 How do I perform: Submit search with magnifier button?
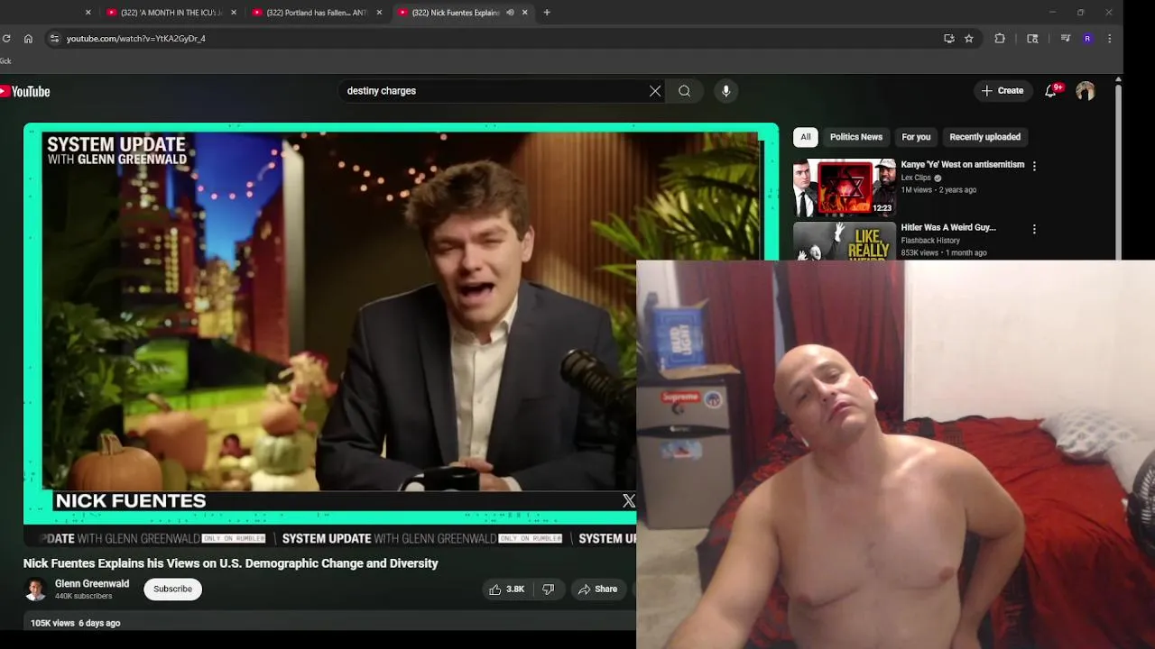685,91
